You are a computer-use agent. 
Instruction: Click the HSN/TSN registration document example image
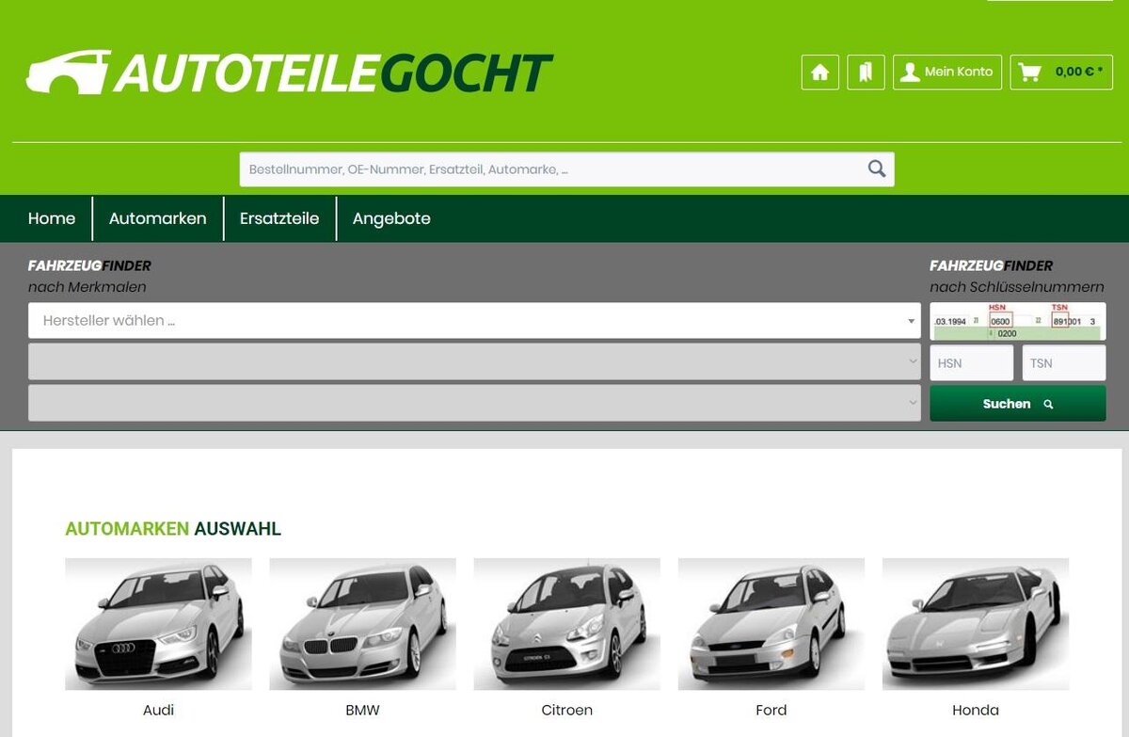click(1018, 321)
